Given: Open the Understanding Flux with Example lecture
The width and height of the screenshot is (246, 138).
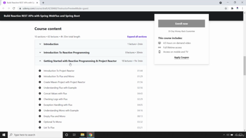Looking at the screenshot, I should click(60, 88).
